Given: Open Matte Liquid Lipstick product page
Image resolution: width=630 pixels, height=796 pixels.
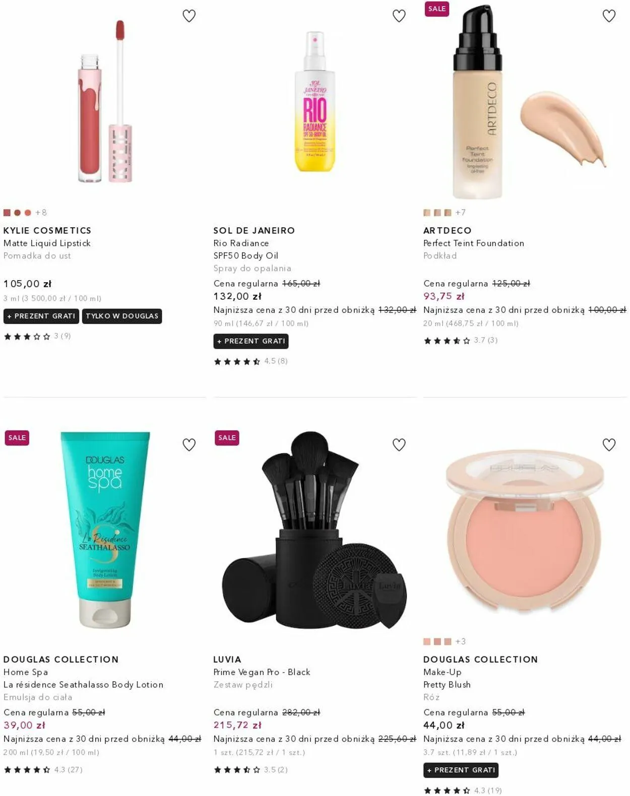Looking at the screenshot, I should point(47,243).
